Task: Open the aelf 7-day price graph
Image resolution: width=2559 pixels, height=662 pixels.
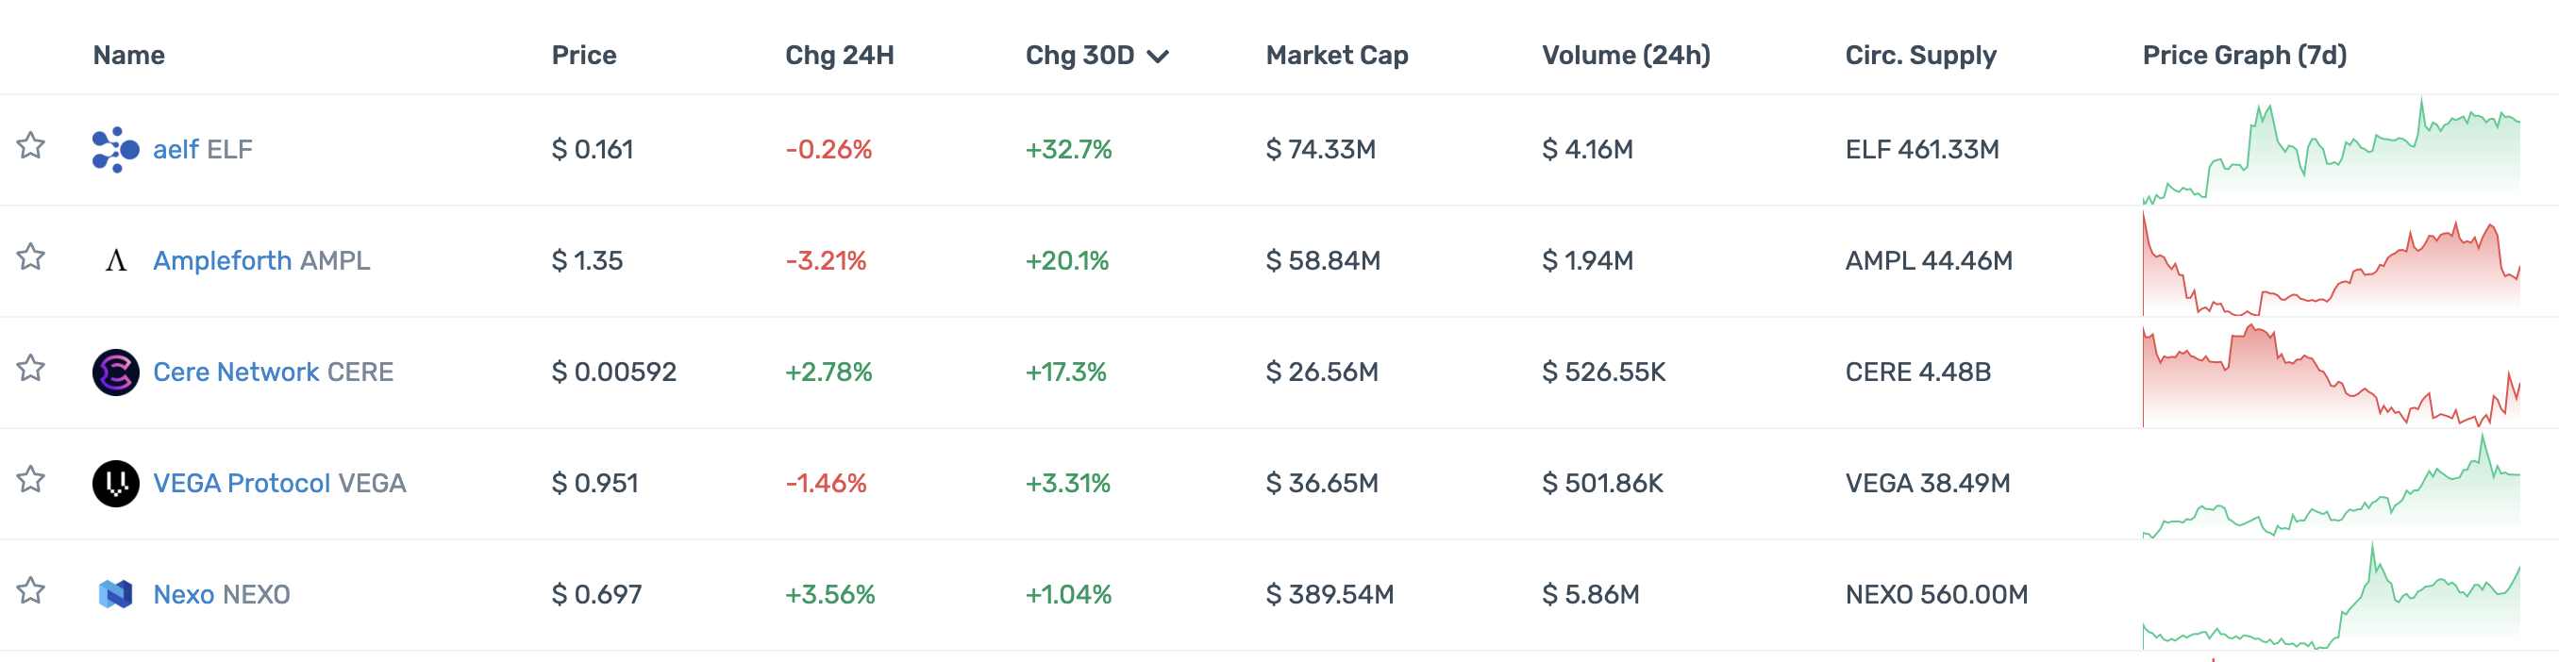Action: (x=2331, y=150)
